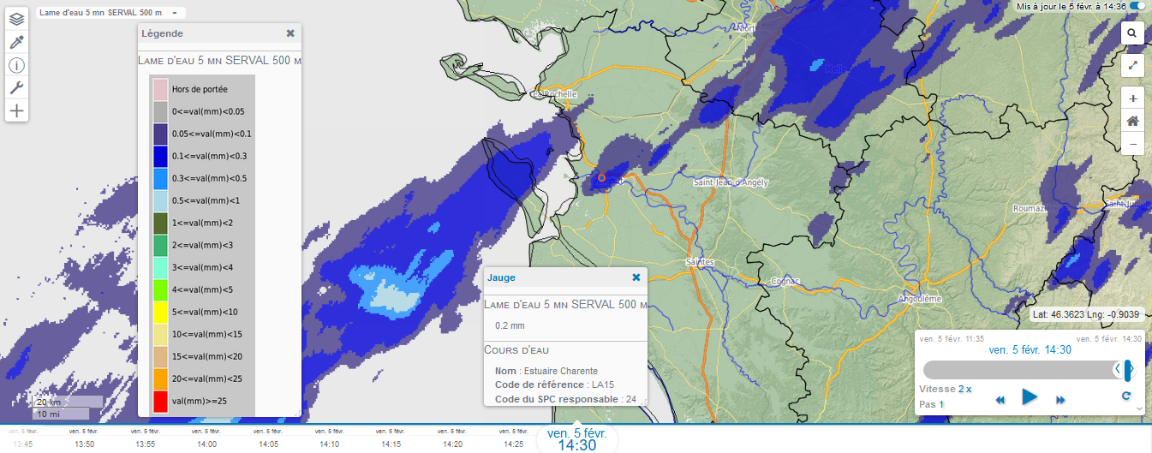The image size is (1152, 453).
Task: Close the Jauge popup
Action: (636, 277)
